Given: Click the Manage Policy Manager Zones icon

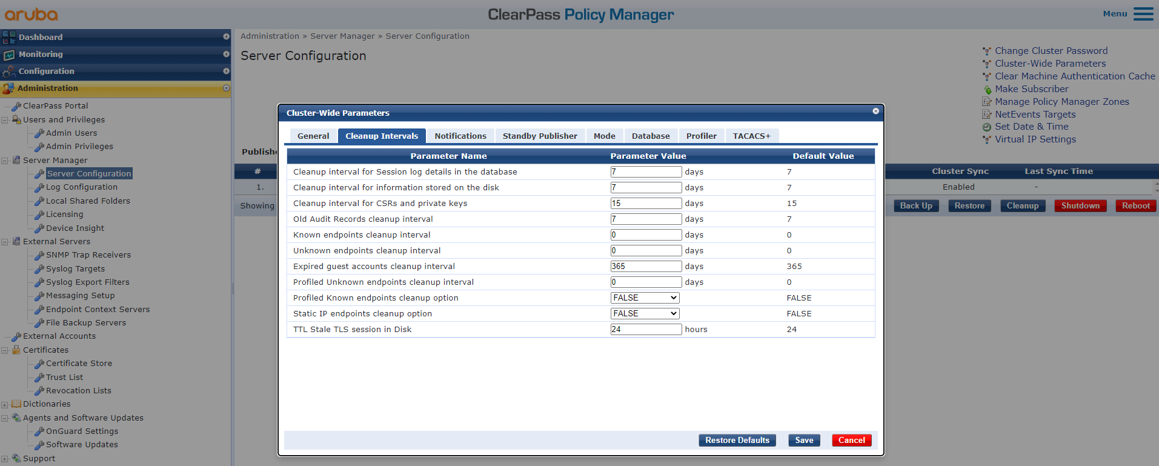Looking at the screenshot, I should pyautogui.click(x=987, y=102).
